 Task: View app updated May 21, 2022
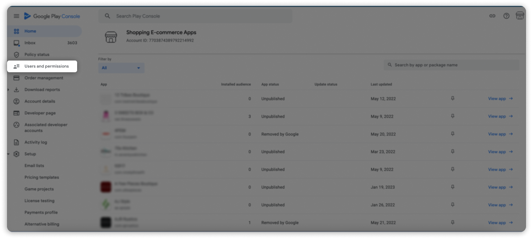coord(500,223)
